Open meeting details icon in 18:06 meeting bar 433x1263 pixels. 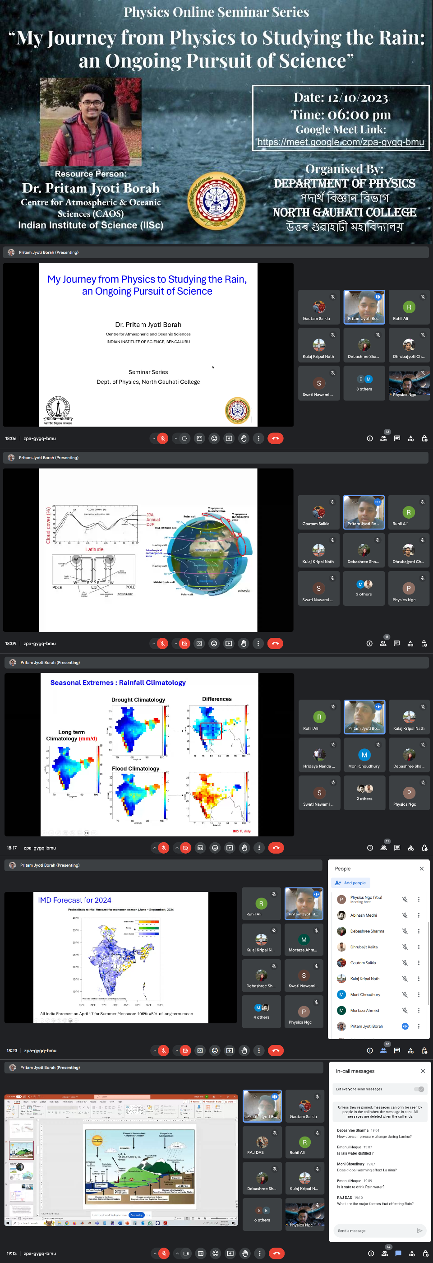click(x=370, y=438)
